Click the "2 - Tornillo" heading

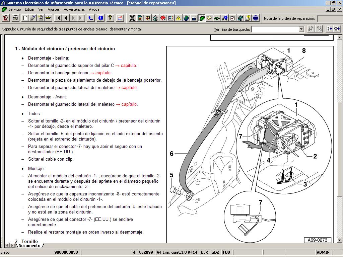26,241
